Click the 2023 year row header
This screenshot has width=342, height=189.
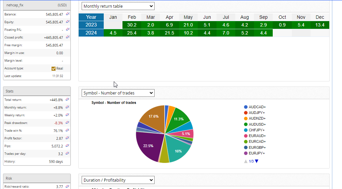click(x=91, y=25)
